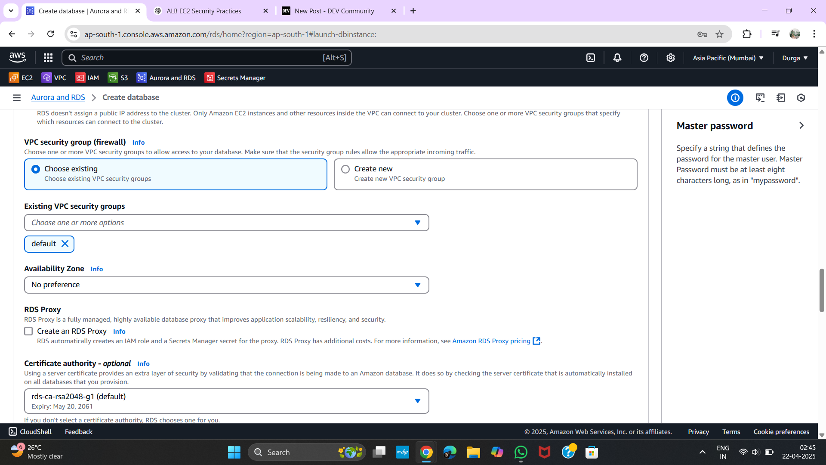
Task: Open the AWS support help icon
Action: [x=644, y=58]
